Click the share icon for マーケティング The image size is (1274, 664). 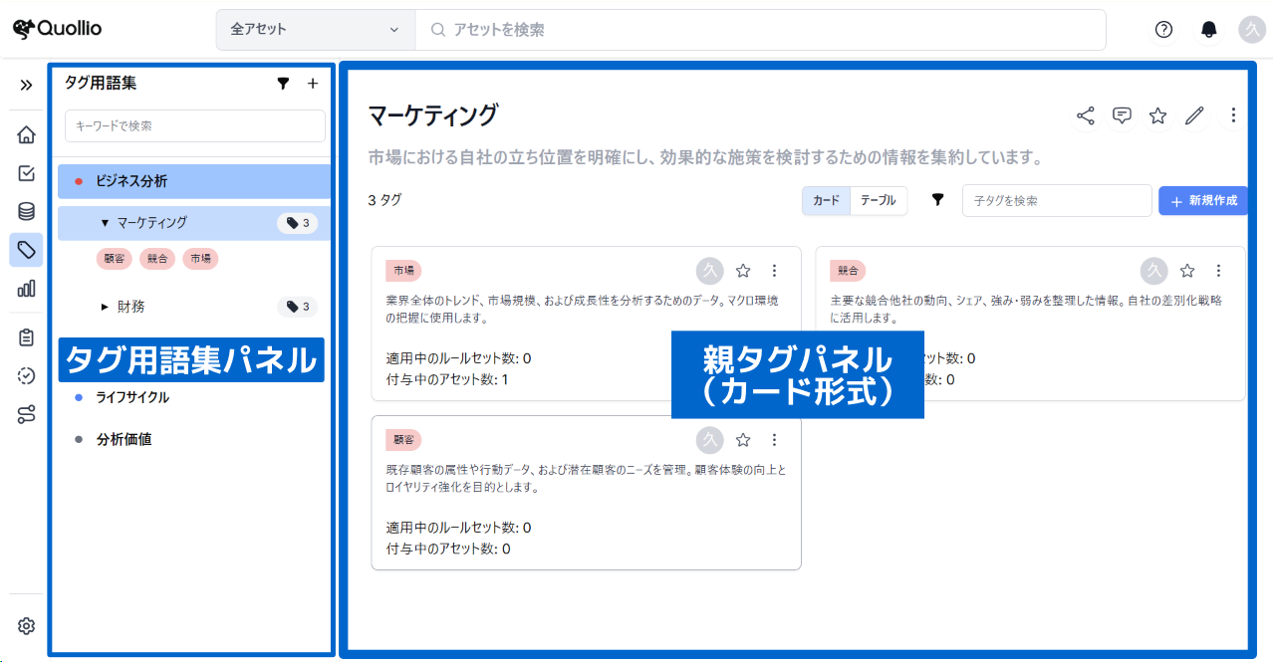(x=1086, y=115)
